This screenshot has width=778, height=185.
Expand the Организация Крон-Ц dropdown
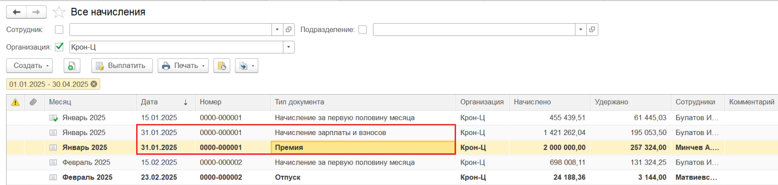pyautogui.click(x=289, y=47)
